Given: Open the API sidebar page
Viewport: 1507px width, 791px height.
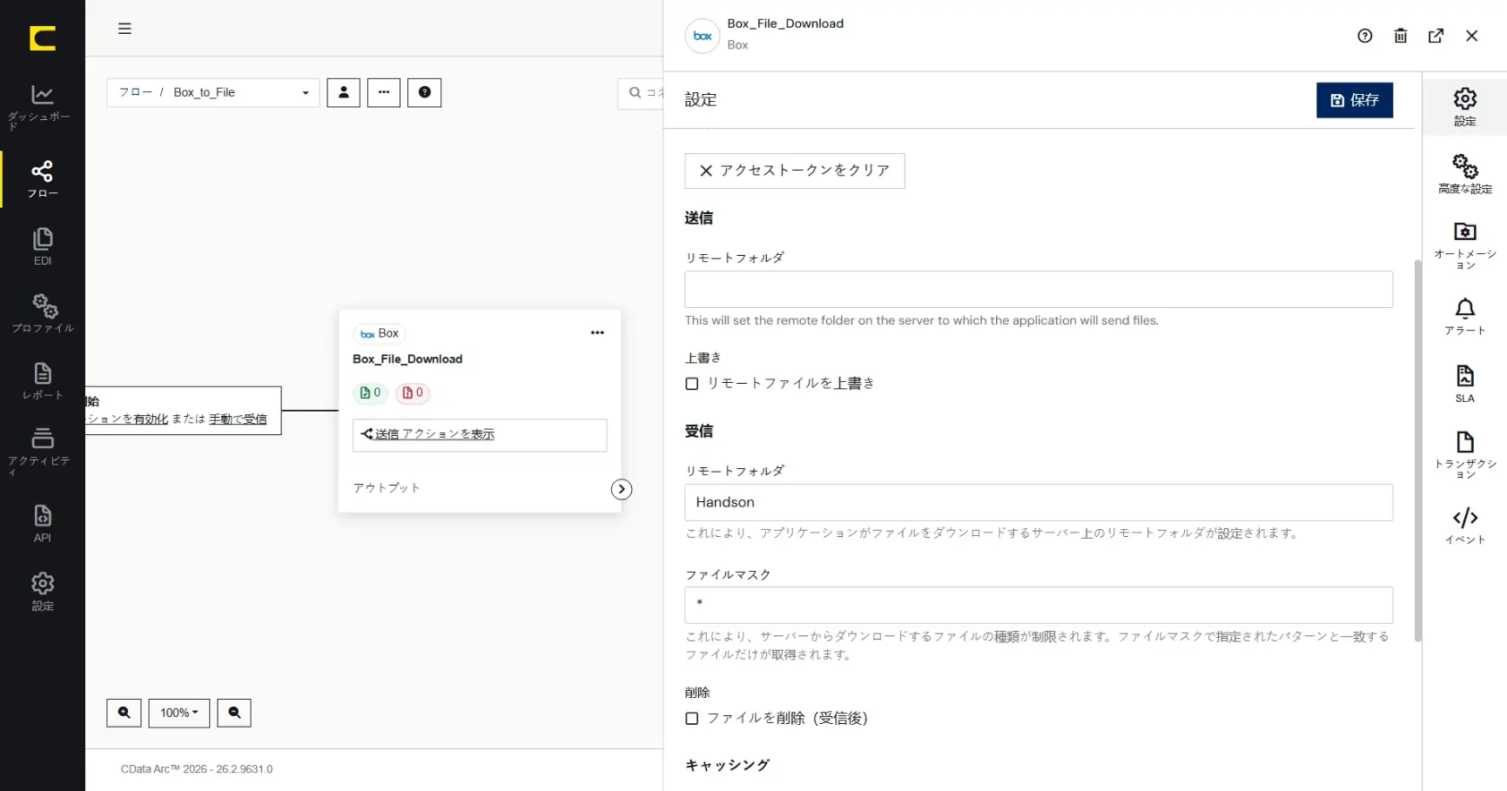Looking at the screenshot, I should coord(42,524).
